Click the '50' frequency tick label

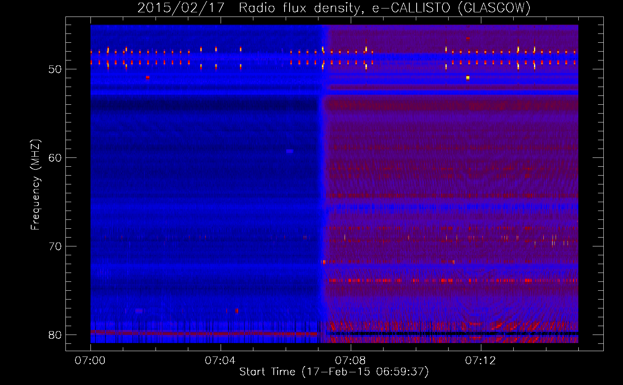click(55, 70)
